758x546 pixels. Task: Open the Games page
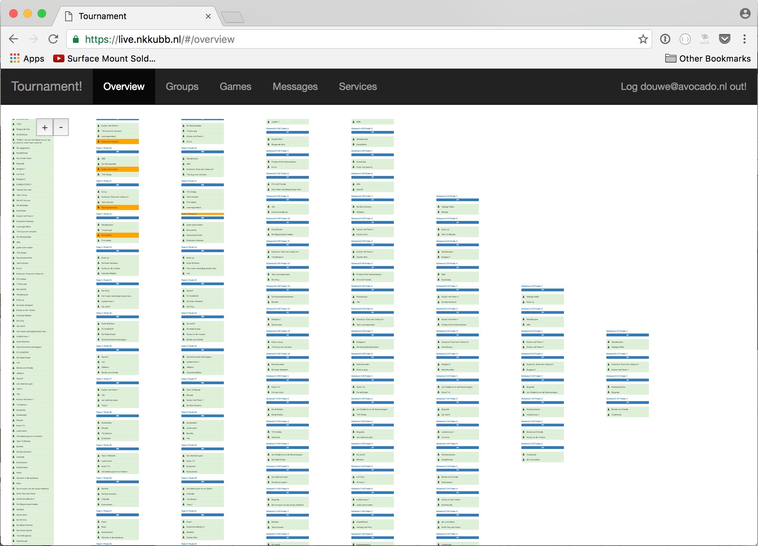[x=236, y=86]
